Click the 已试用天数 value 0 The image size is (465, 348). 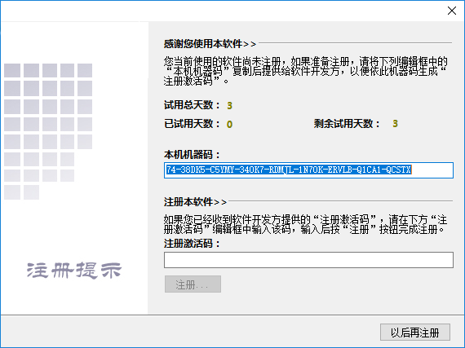click(x=229, y=124)
